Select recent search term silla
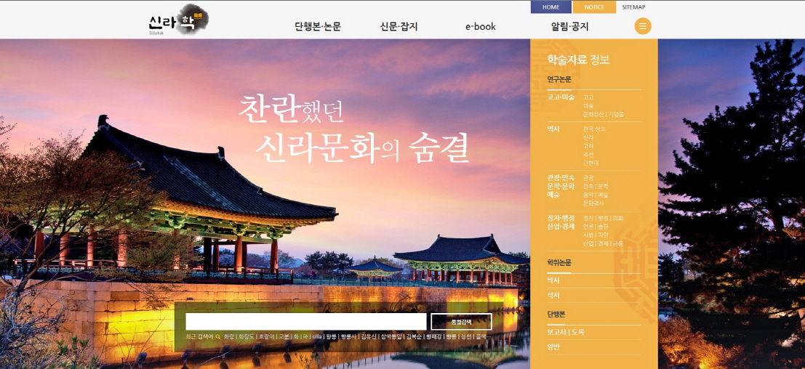The image size is (805, 369). (x=317, y=337)
